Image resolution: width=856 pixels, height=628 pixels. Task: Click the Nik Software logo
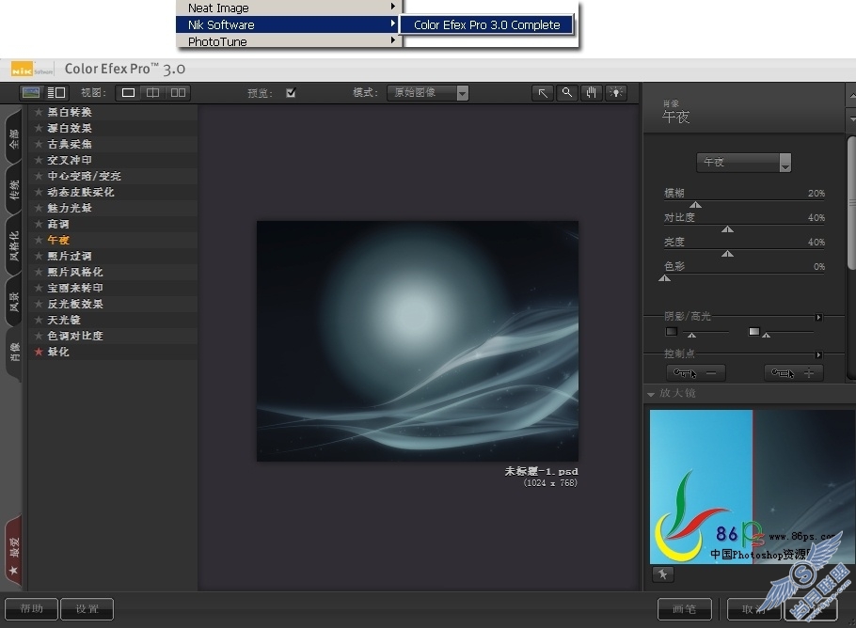[32, 70]
